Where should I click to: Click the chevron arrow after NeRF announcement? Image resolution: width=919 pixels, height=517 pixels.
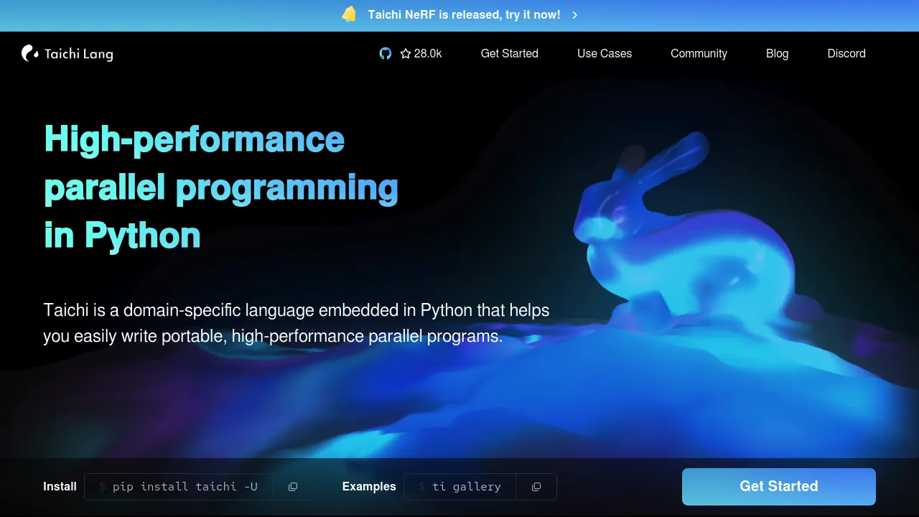pyautogui.click(x=575, y=15)
